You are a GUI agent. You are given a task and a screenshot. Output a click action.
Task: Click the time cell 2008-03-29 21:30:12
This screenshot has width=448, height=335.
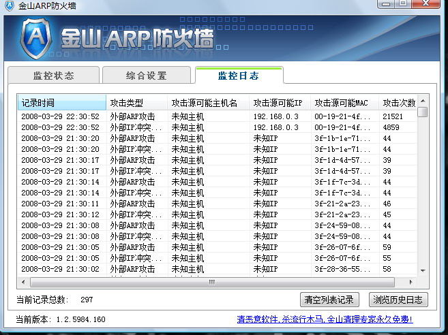click(x=60, y=214)
